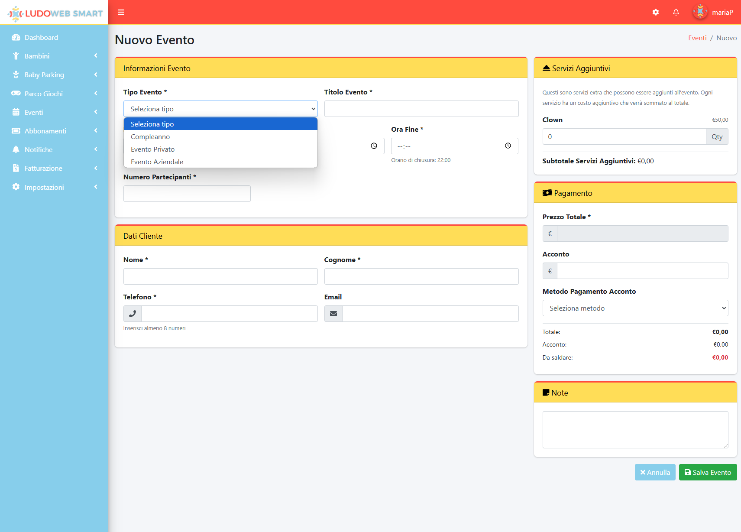Click the clock icon on Ora Fine field
The height and width of the screenshot is (532, 741).
coord(508,146)
